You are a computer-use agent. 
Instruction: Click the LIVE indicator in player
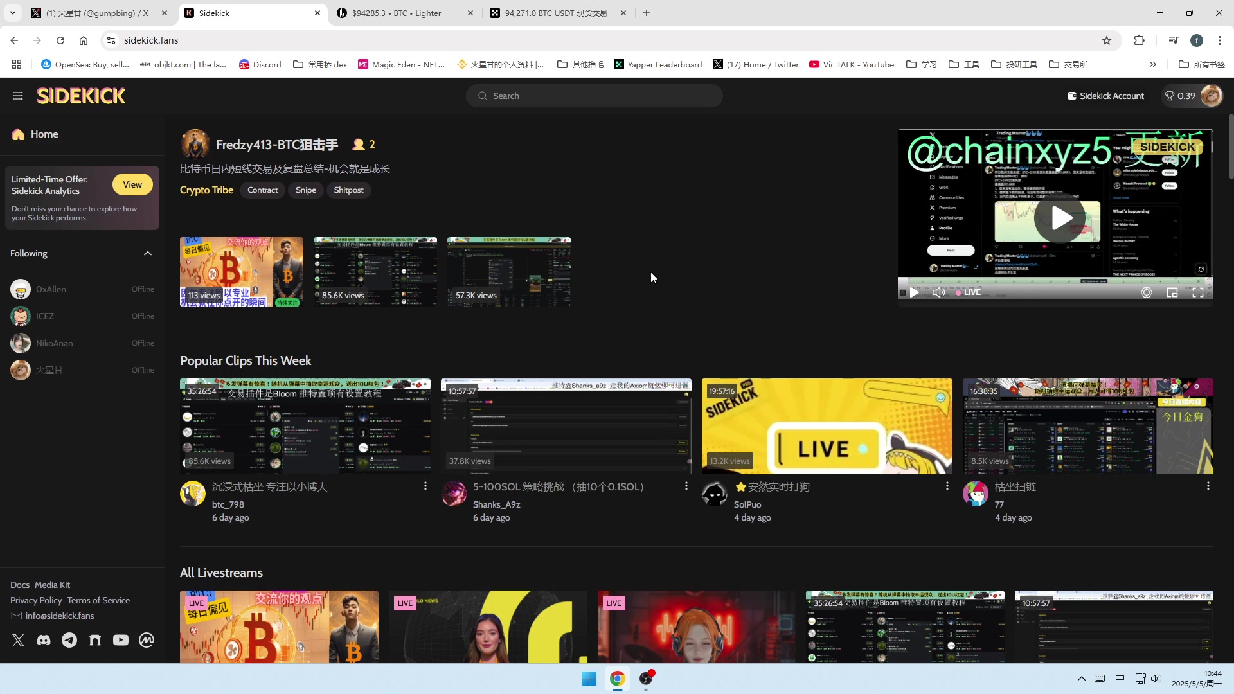coord(968,292)
